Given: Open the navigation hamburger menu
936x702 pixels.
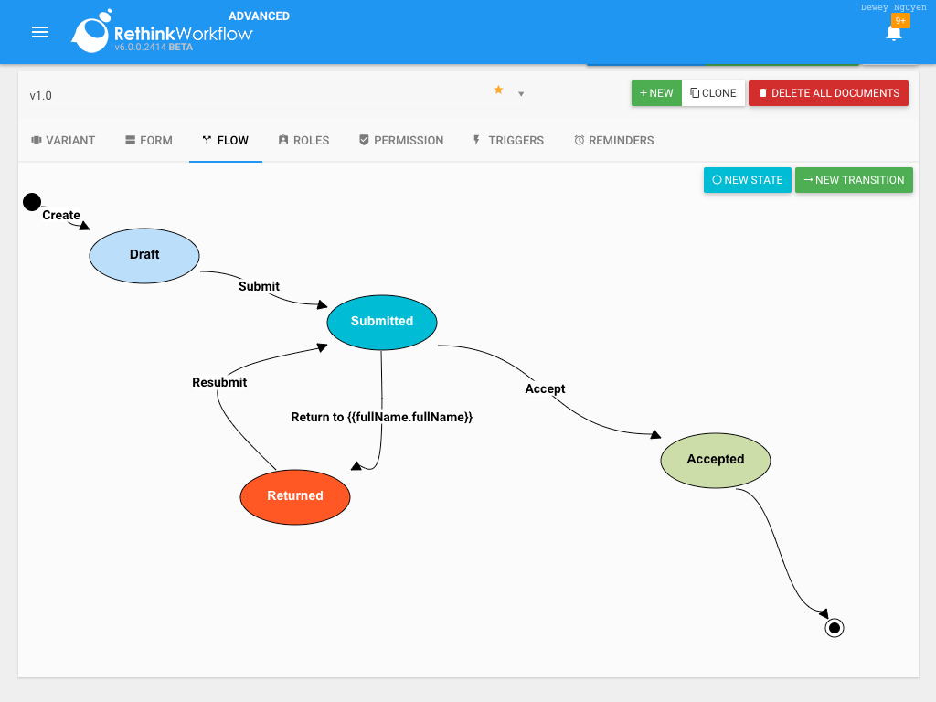Looking at the screenshot, I should [x=40, y=32].
